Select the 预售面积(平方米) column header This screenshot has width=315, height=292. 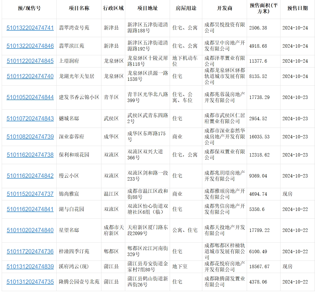point(263,8)
